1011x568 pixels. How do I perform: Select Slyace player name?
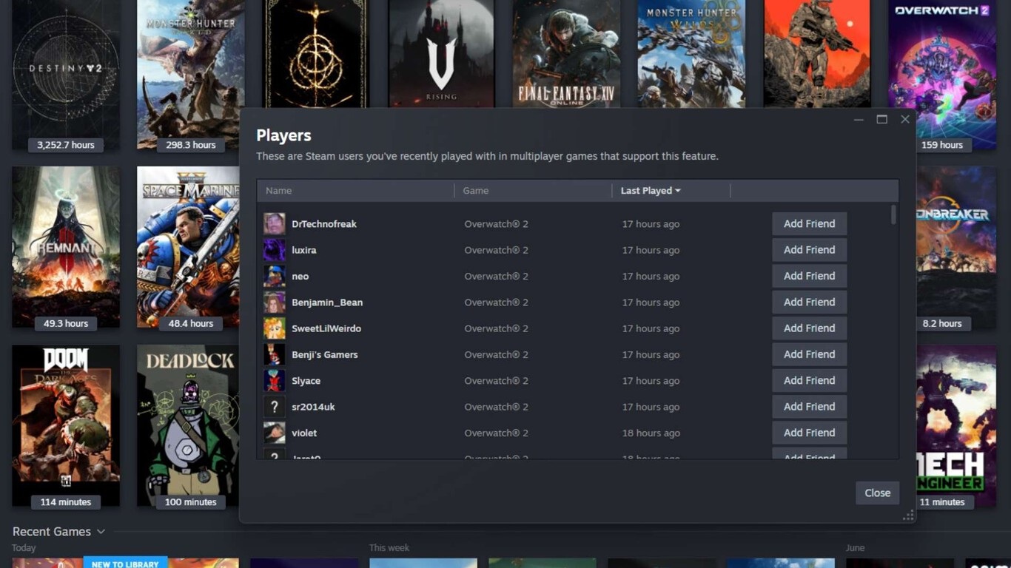pyautogui.click(x=306, y=381)
